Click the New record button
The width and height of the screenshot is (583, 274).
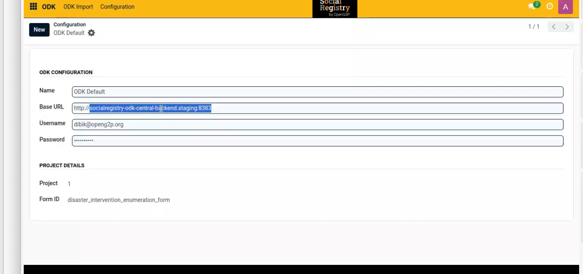tap(39, 30)
